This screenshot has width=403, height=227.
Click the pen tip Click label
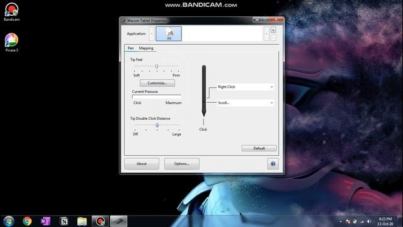coord(203,129)
